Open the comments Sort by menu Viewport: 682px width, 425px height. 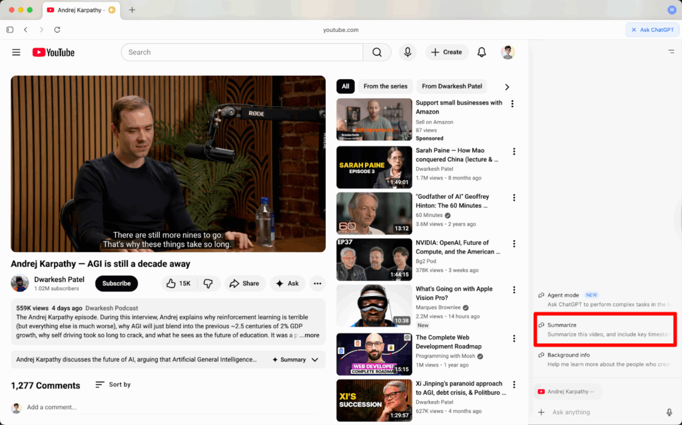point(113,385)
